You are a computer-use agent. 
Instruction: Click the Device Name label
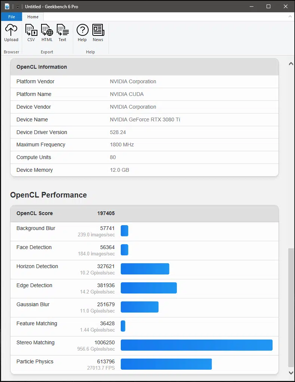tap(32, 119)
